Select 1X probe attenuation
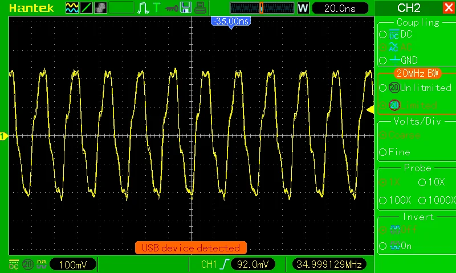 [x=390, y=182]
